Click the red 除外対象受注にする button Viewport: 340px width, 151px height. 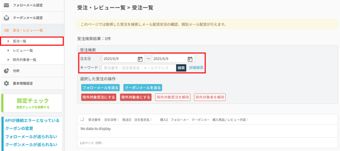pos(99,97)
